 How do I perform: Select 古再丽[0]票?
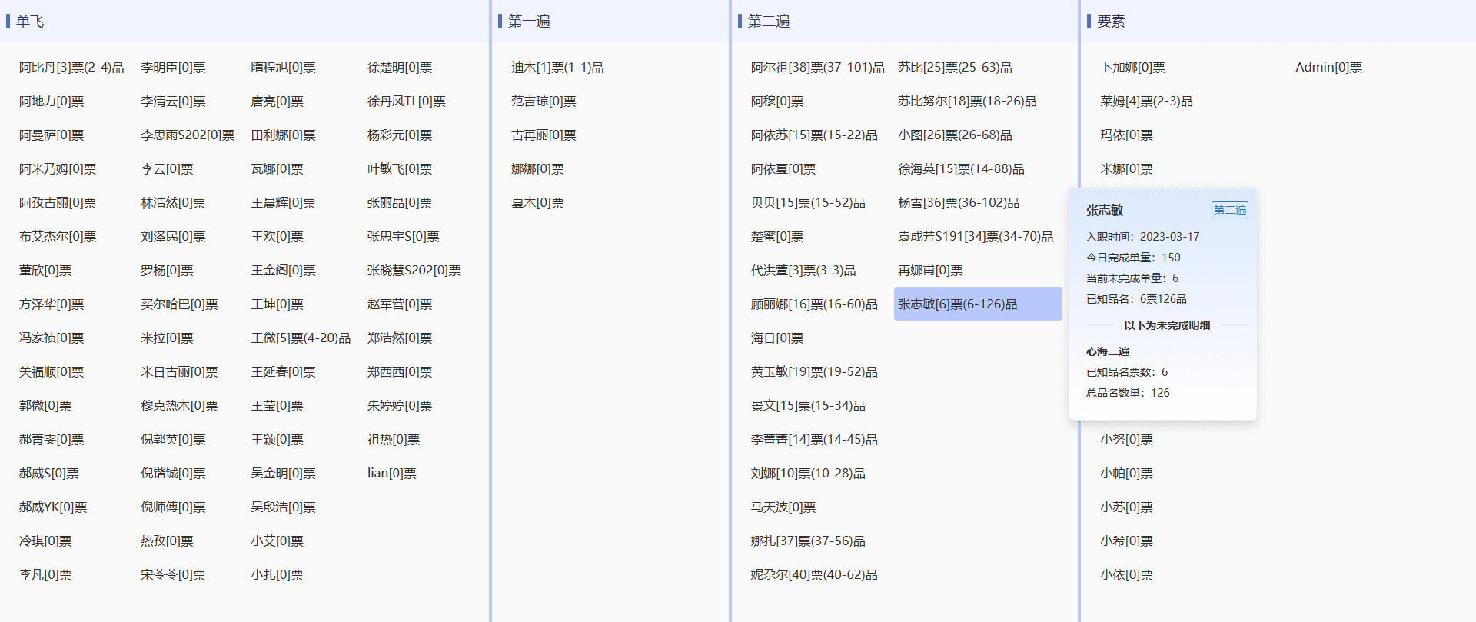[544, 135]
